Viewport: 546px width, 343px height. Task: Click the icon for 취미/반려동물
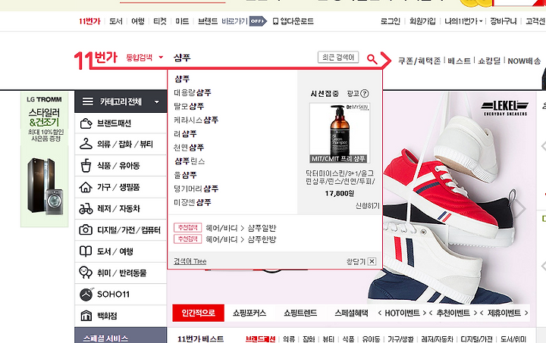tap(86, 273)
